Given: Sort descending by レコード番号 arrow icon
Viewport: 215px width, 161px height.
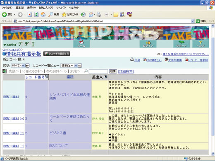Looking at the screenshot, I should (x=46, y=77).
